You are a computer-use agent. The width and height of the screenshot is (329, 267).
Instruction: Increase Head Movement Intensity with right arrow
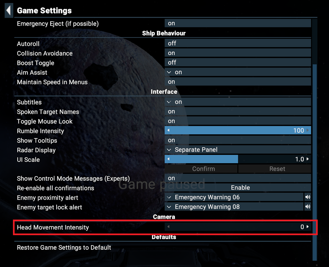coord(308,227)
